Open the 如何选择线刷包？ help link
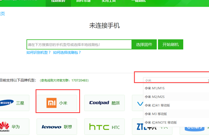The width and height of the screenshot is (209, 139). [67, 52]
